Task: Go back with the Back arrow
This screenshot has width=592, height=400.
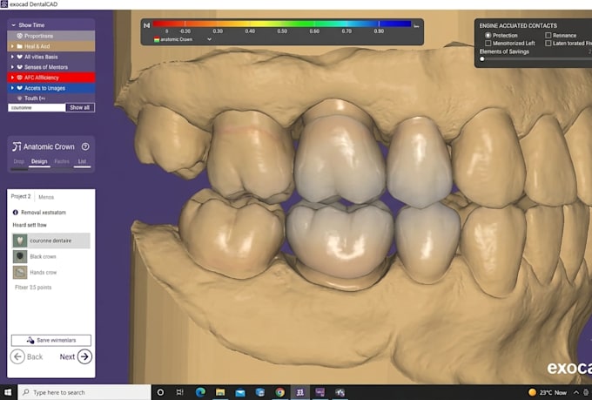Action: [x=17, y=356]
